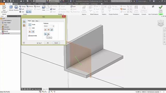Select the Hole tool

pyautogui.click(x=44, y=8)
